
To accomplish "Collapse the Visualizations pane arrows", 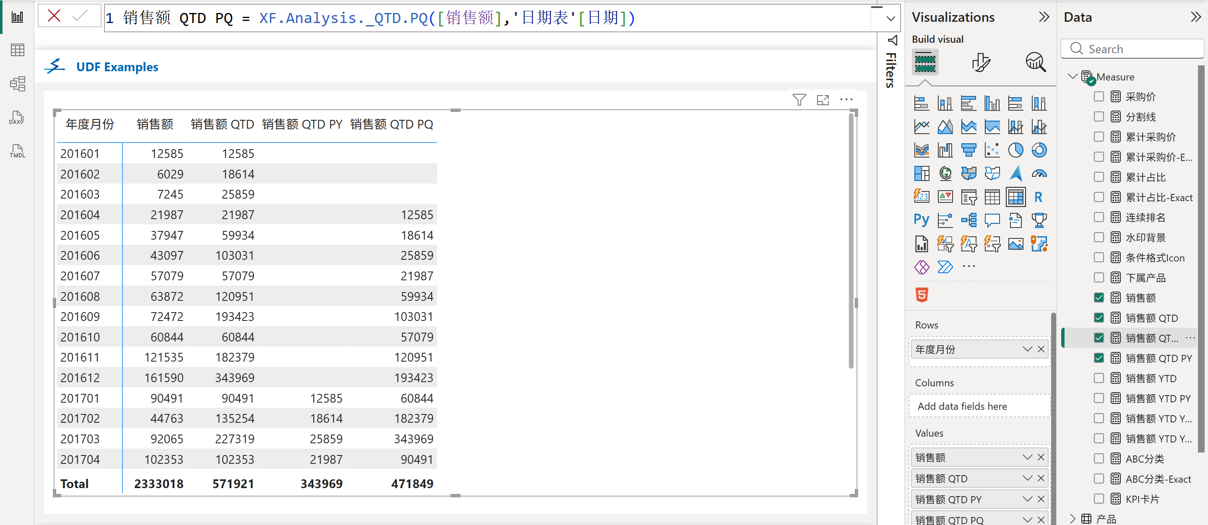I will tap(1044, 17).
